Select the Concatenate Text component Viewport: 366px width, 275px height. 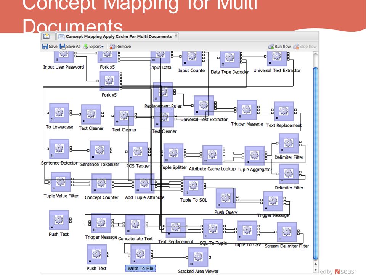pyautogui.click(x=135, y=225)
